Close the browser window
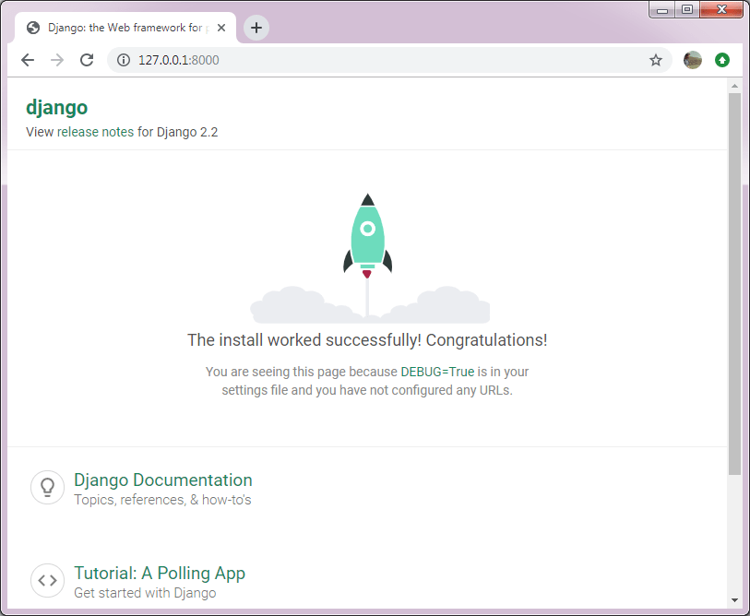Image resolution: width=750 pixels, height=616 pixels. (x=721, y=9)
